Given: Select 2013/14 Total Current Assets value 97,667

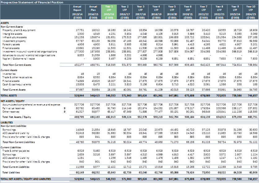Looking at the screenshot, I should (x=80, y=90).
